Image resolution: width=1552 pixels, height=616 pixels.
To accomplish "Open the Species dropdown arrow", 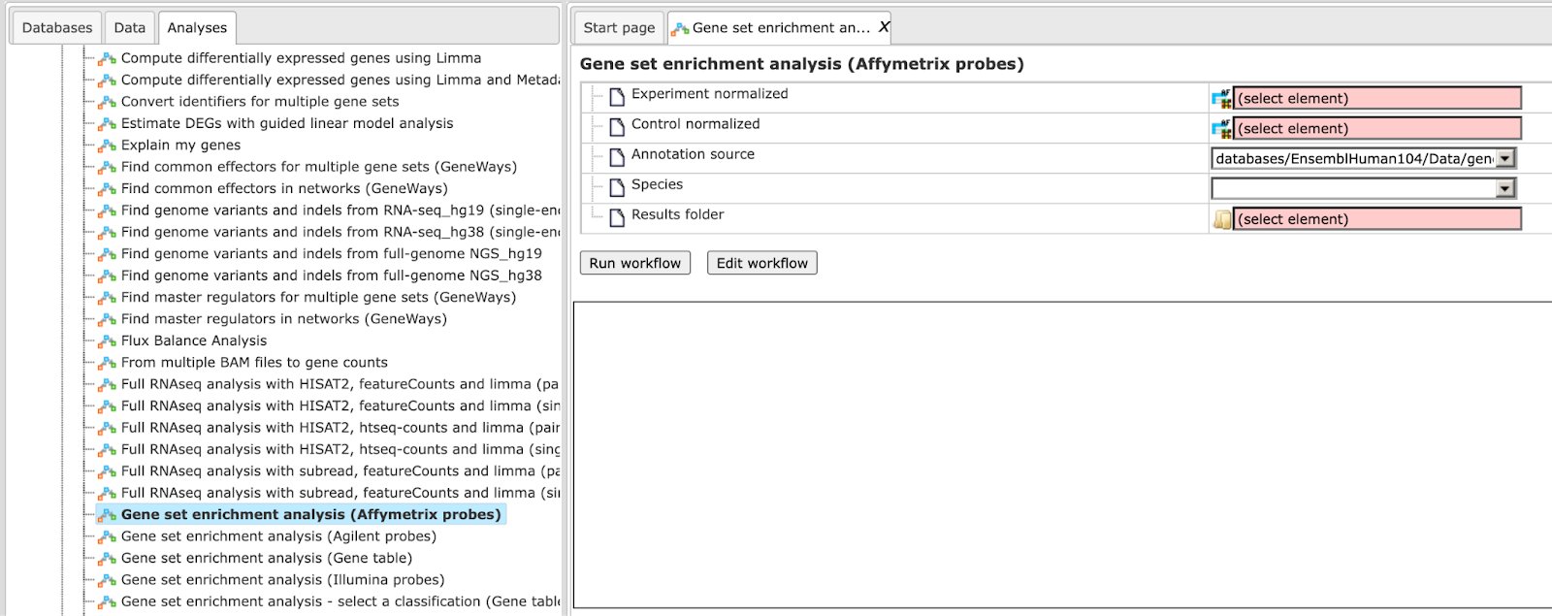I will point(1505,188).
